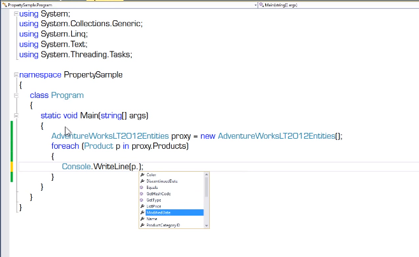The image size is (419, 257).
Task: Open the PropertySample.Program type dropdown
Action: [x=256, y=5]
